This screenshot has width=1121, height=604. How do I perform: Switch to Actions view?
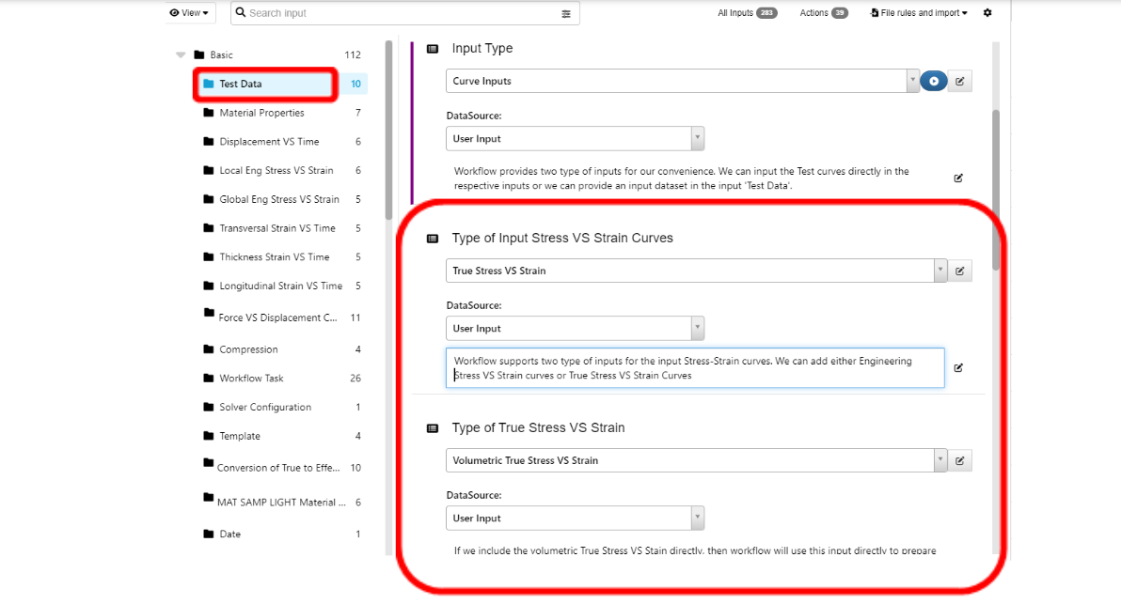823,13
